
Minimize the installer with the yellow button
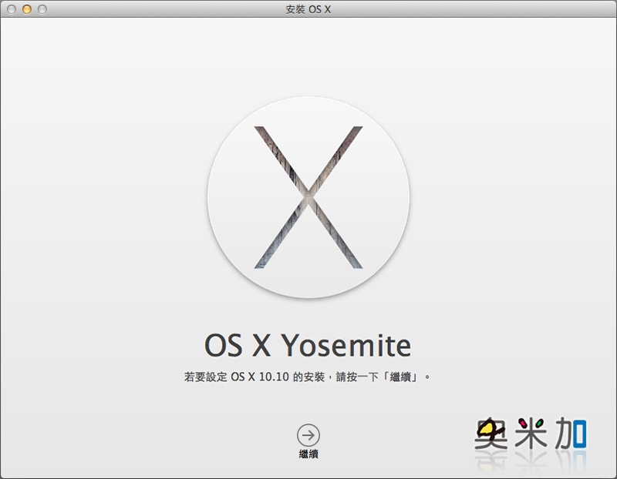(27, 9)
